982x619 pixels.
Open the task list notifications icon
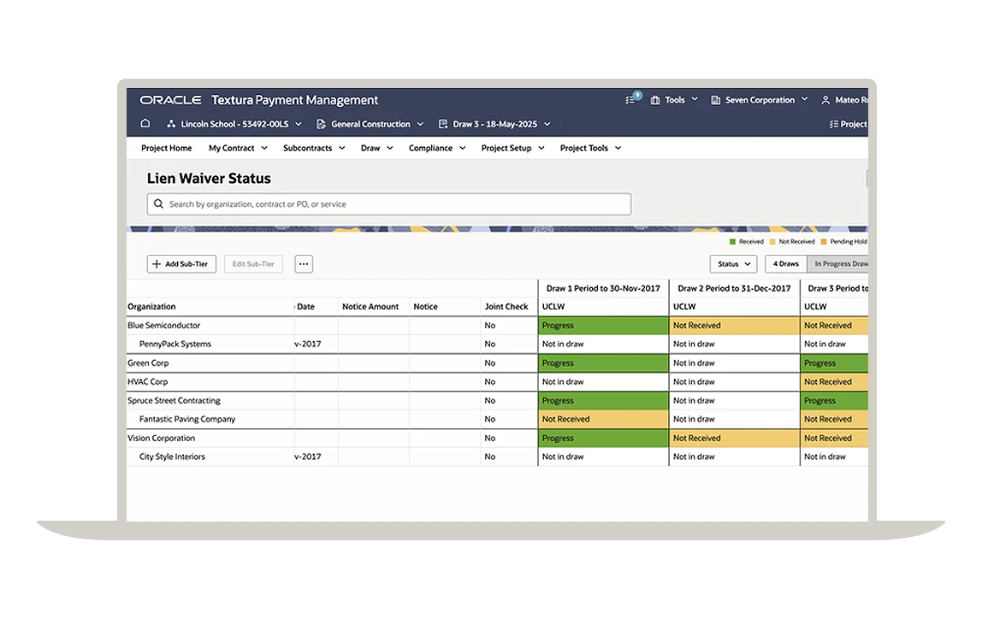631,100
